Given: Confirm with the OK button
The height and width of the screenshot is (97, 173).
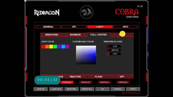Looking at the screenshot, I should (102, 89).
